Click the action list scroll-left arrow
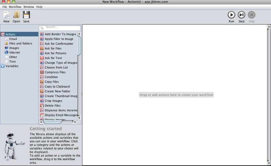This screenshot has width=271, height=166. [x=41, y=122]
